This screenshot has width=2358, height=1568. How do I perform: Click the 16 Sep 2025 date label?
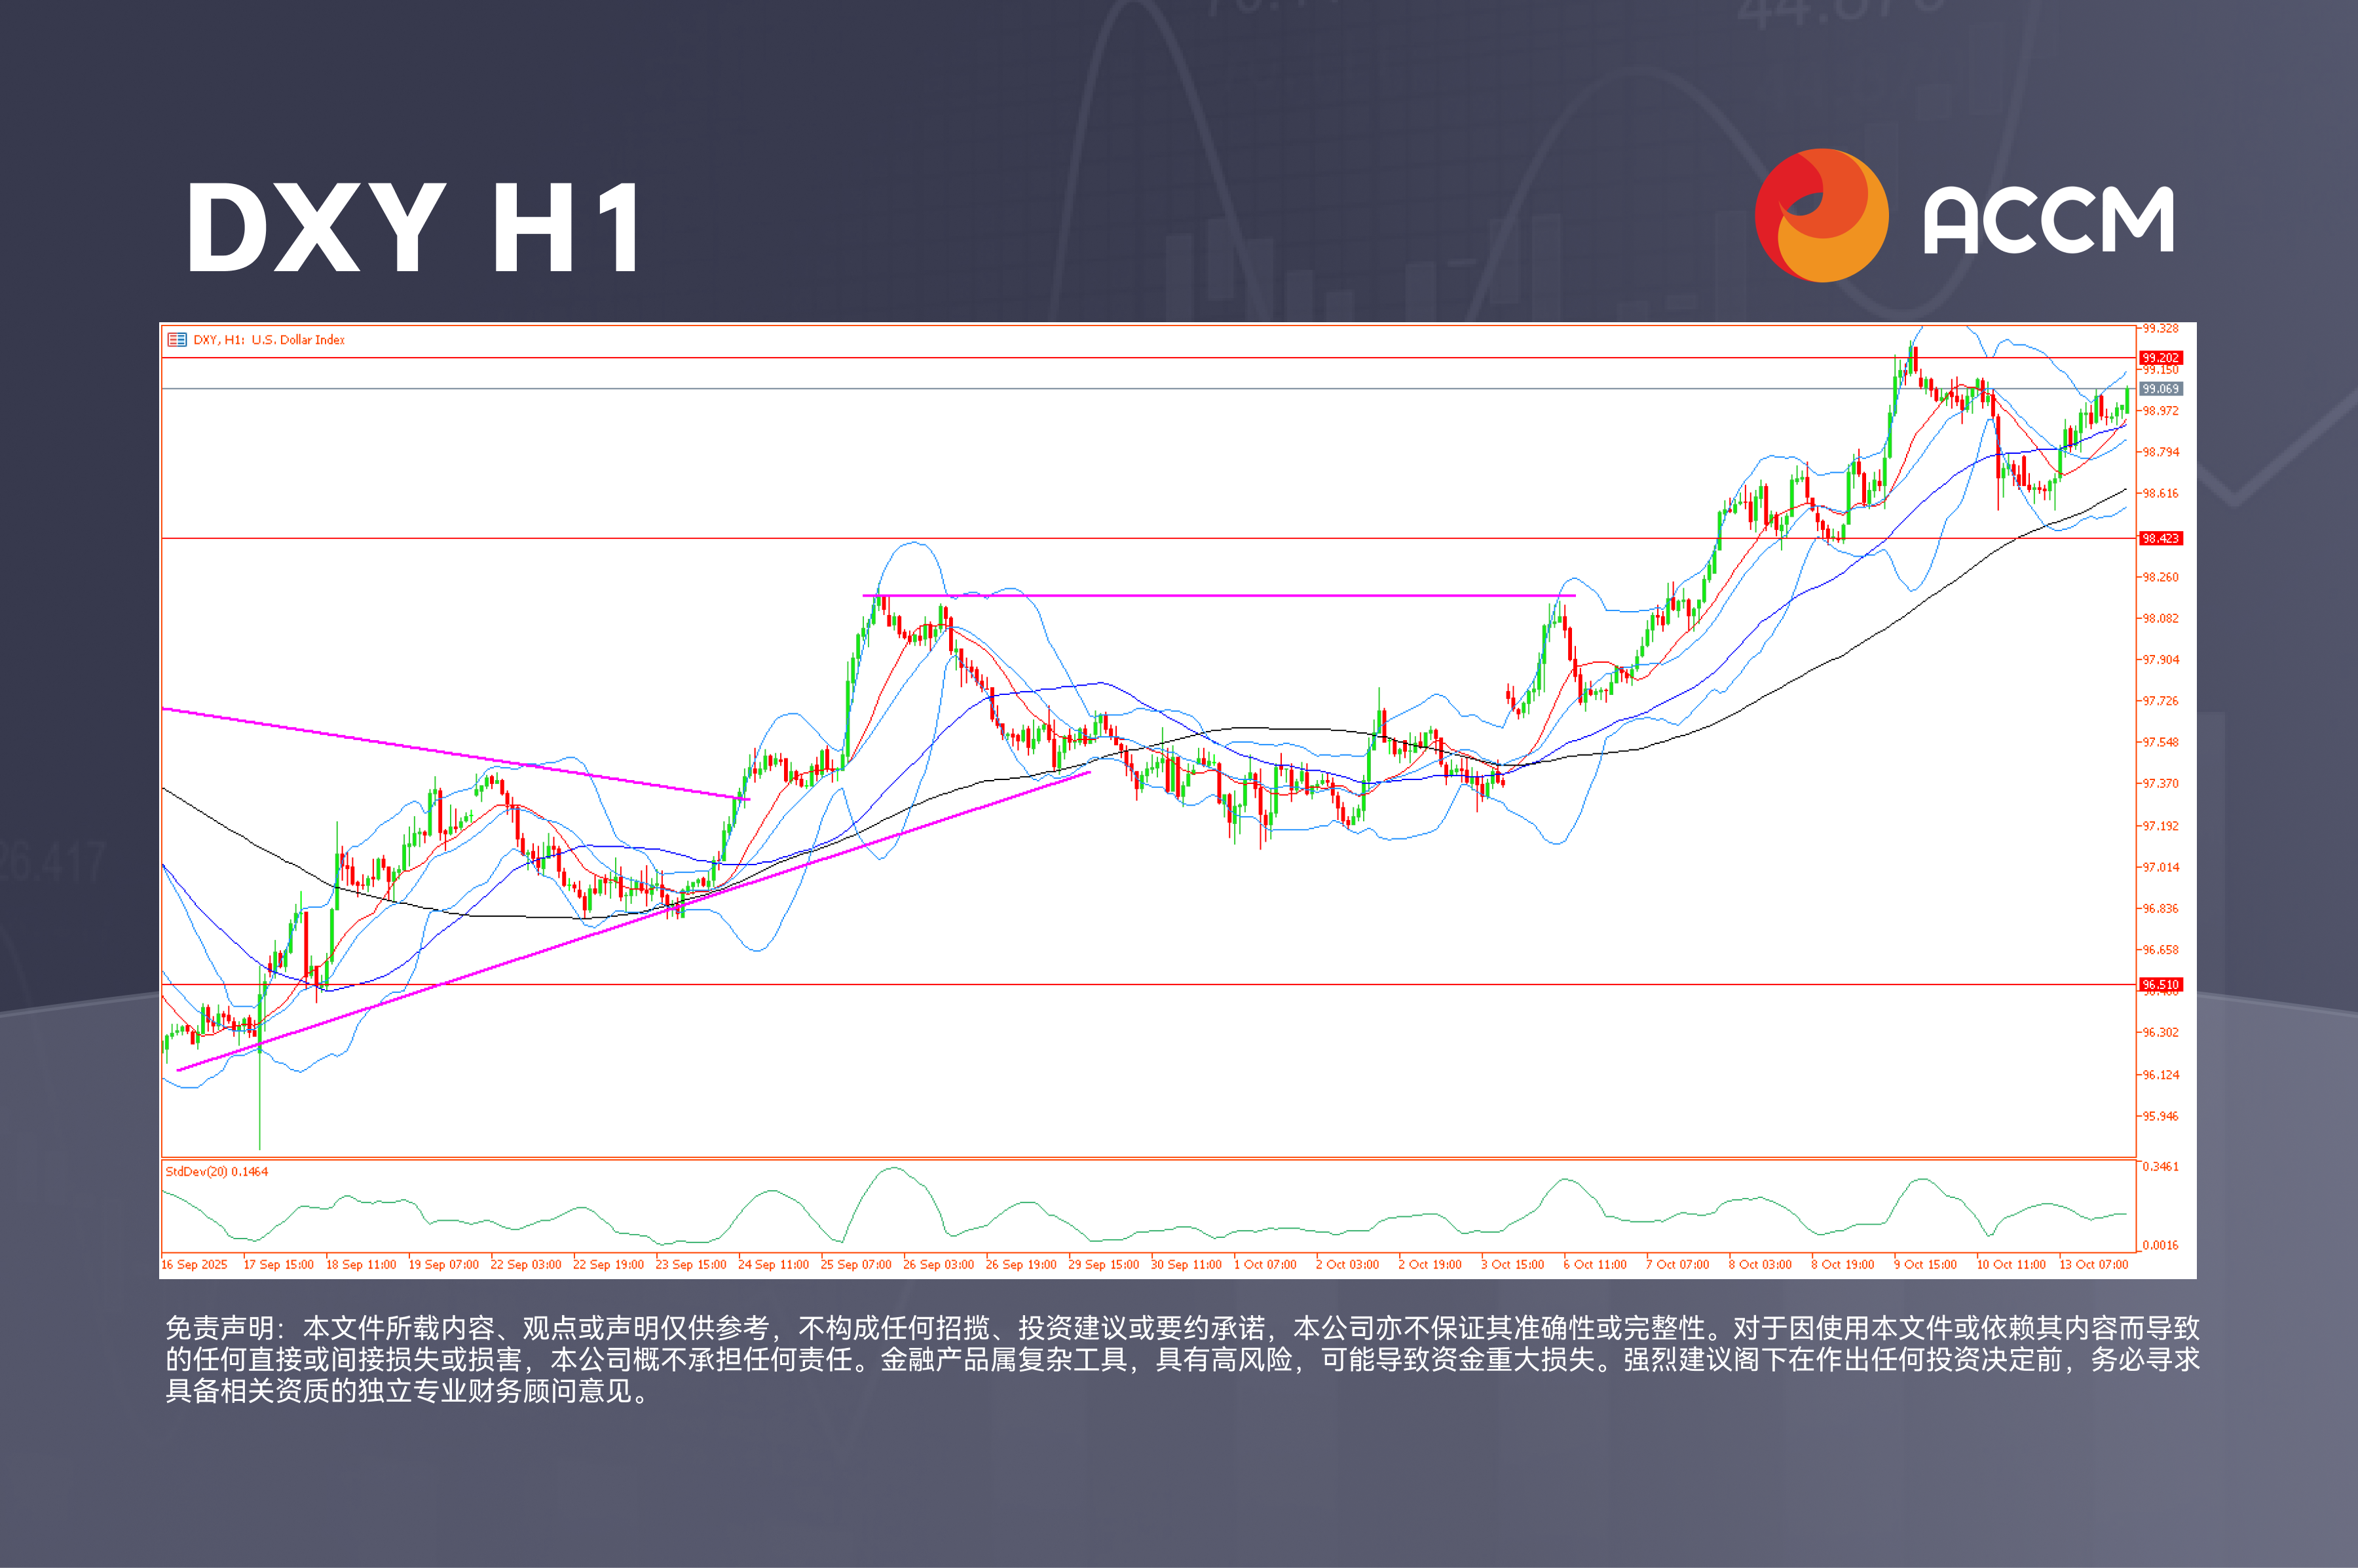coord(194,1265)
